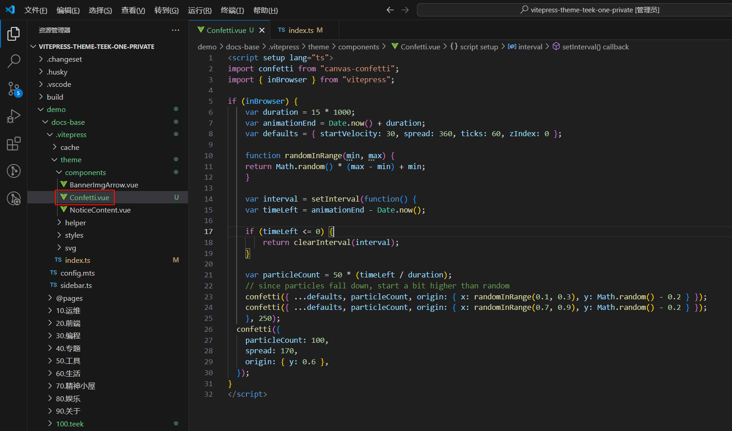Click line number 17 in gutter
Viewport: 732px width, 431px height.
[x=208, y=231]
